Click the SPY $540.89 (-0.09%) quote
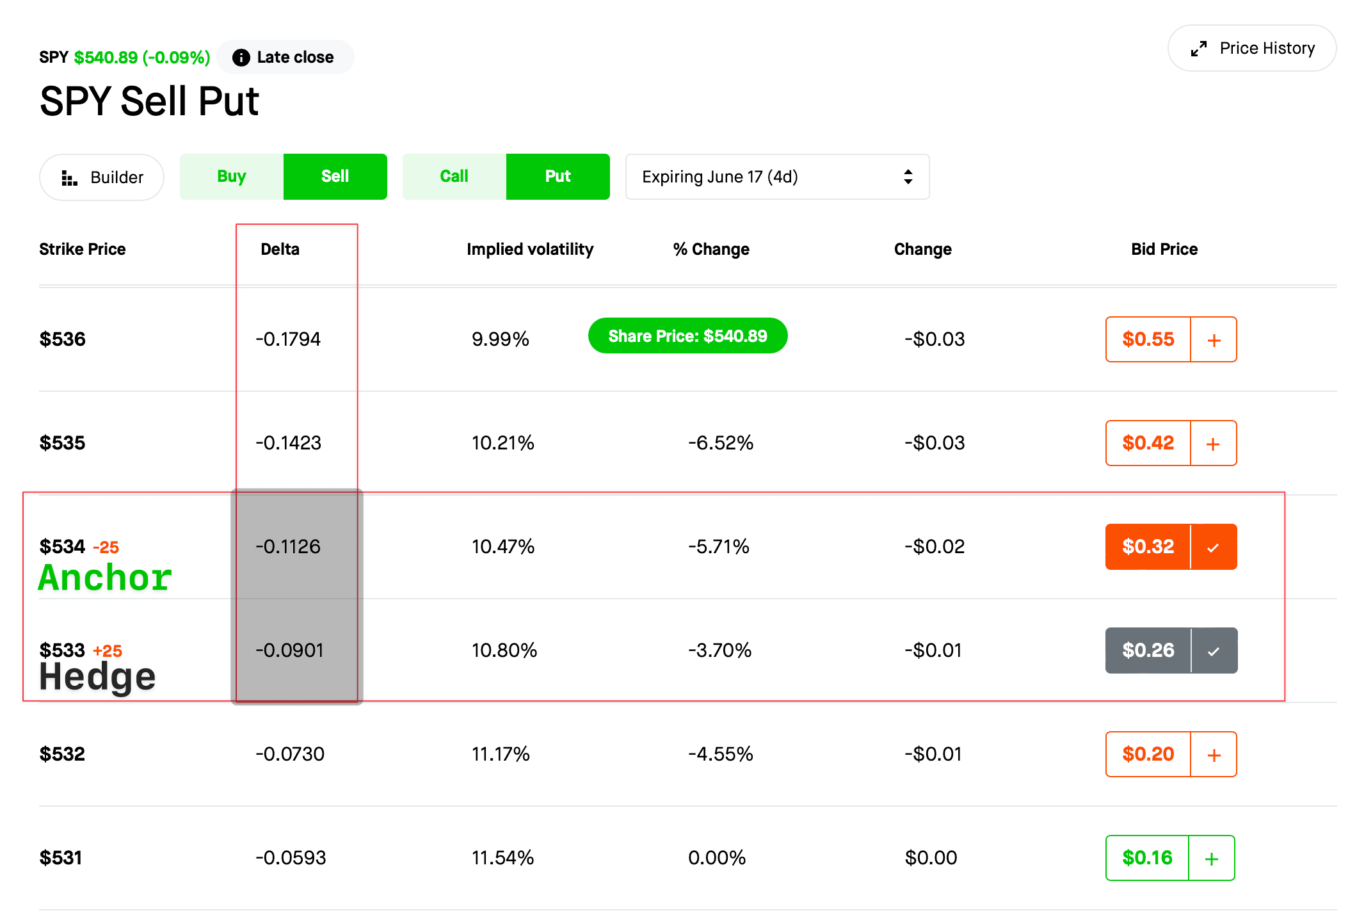Screen dimensions: 1357x913 (125, 58)
